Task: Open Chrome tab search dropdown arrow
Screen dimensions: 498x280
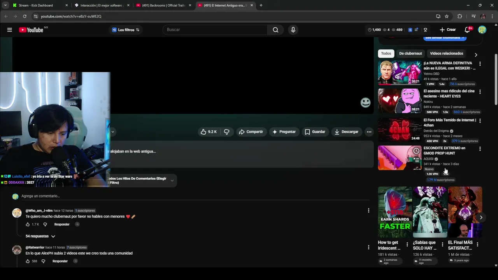Action: pos(5,5)
